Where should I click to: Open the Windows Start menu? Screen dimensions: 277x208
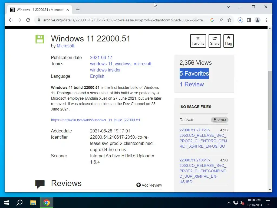point(6,203)
